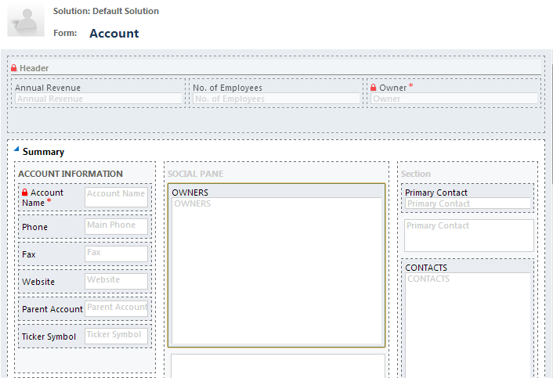Click the lock icon beside the Owner label
Viewport: 553px width, 378px height.
click(x=374, y=88)
